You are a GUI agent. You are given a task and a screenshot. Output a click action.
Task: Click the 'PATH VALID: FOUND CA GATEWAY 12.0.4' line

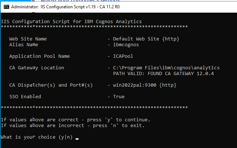(164, 74)
